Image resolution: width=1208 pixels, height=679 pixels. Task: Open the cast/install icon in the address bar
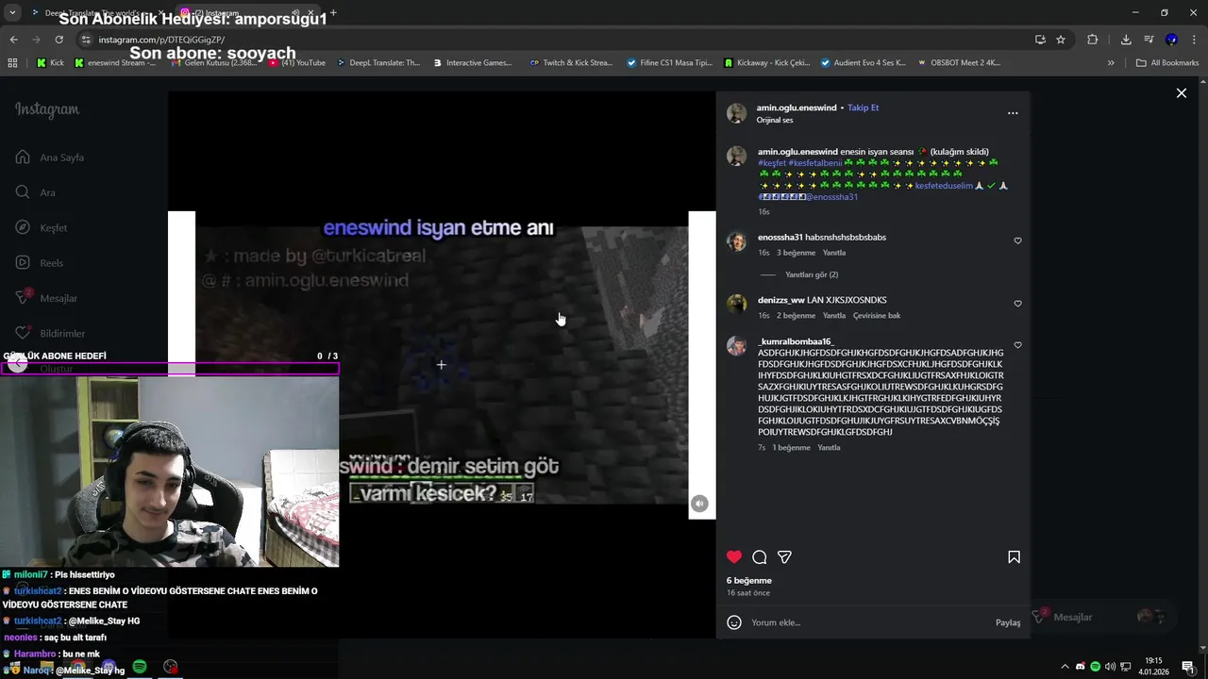[x=1040, y=40]
